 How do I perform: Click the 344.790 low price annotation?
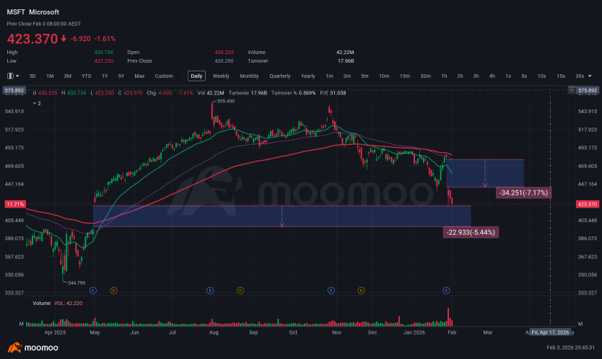coord(77,283)
